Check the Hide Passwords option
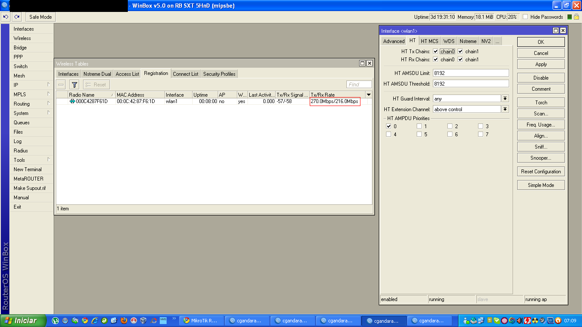The height and width of the screenshot is (327, 582). (525, 17)
